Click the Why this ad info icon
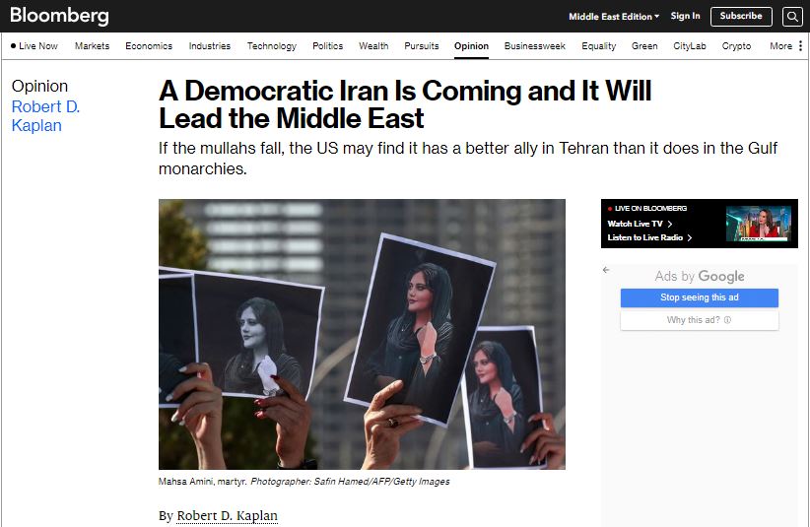 (x=728, y=320)
